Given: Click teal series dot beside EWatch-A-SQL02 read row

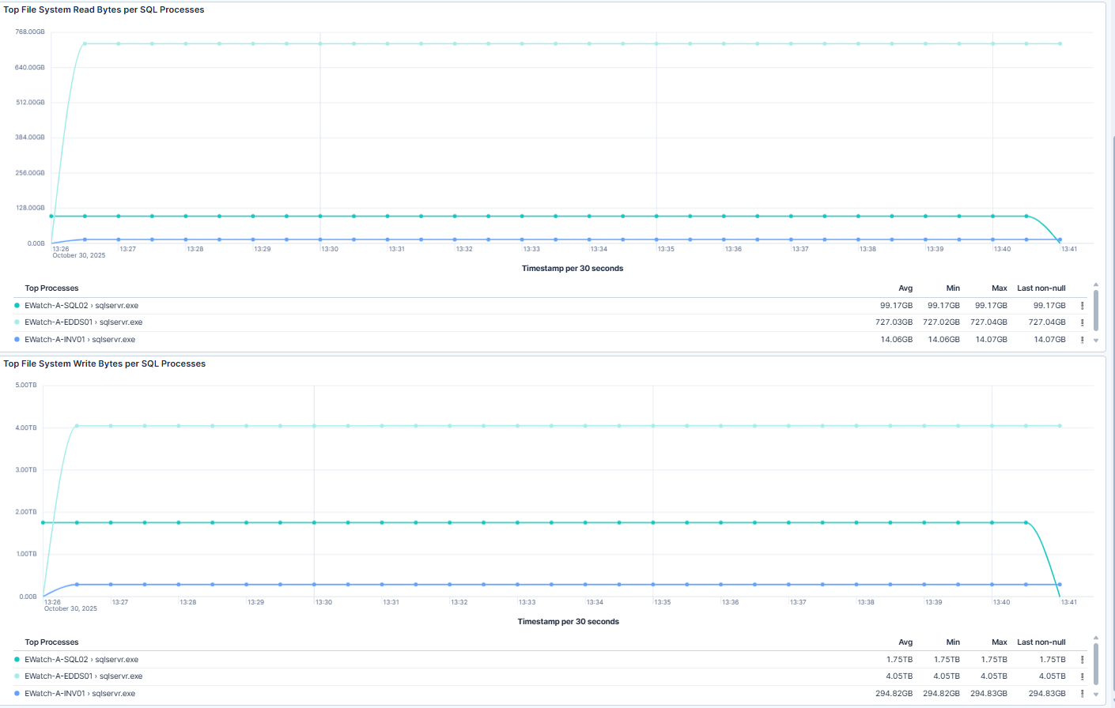Looking at the screenshot, I should click(x=15, y=305).
